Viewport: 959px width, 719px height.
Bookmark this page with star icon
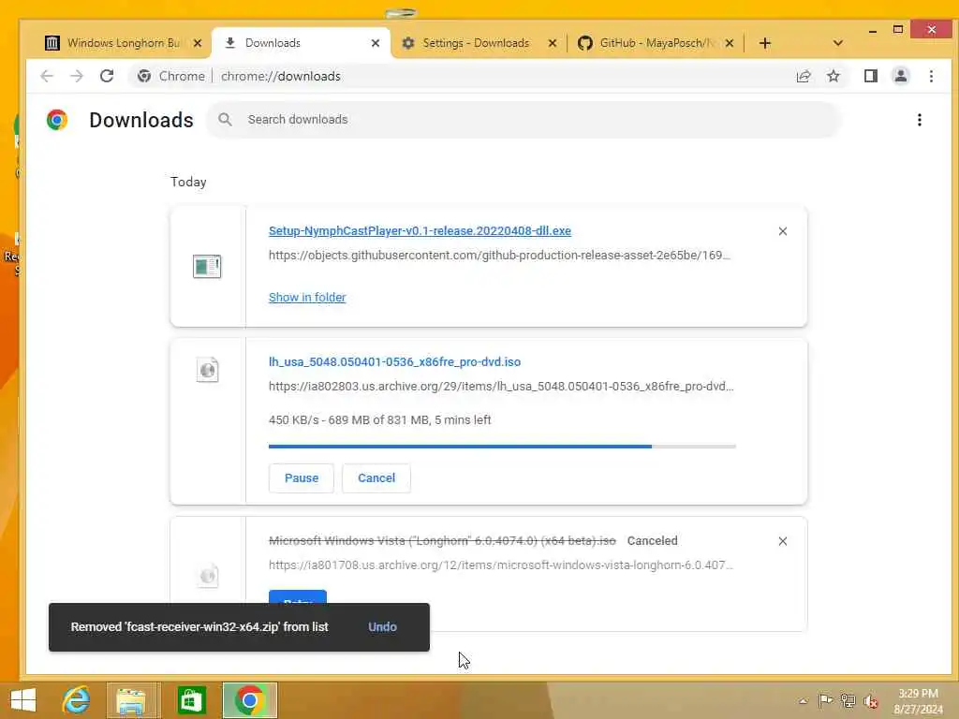[833, 76]
